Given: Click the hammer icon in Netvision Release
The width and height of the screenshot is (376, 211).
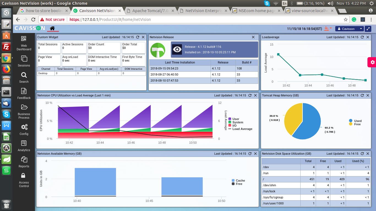Looking at the screenshot, I should [158, 50].
